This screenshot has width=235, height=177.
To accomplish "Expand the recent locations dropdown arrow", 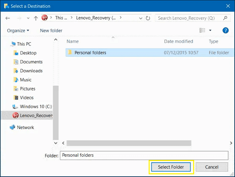I will pos(28,18).
